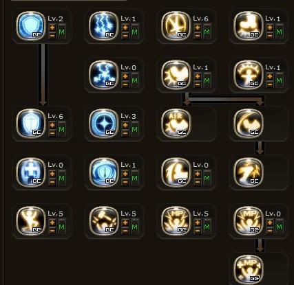This screenshot has width=294, height=285.
Task: Click plus on the Lv.3 compass skill
Action: 125,125
